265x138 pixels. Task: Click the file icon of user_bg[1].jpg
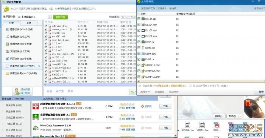tap(50, 40)
